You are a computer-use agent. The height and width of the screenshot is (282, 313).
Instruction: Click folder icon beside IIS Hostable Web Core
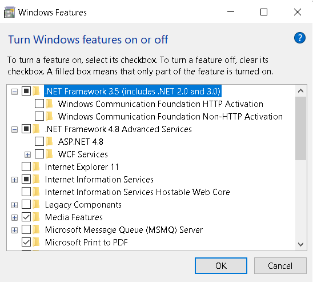coord(37,192)
